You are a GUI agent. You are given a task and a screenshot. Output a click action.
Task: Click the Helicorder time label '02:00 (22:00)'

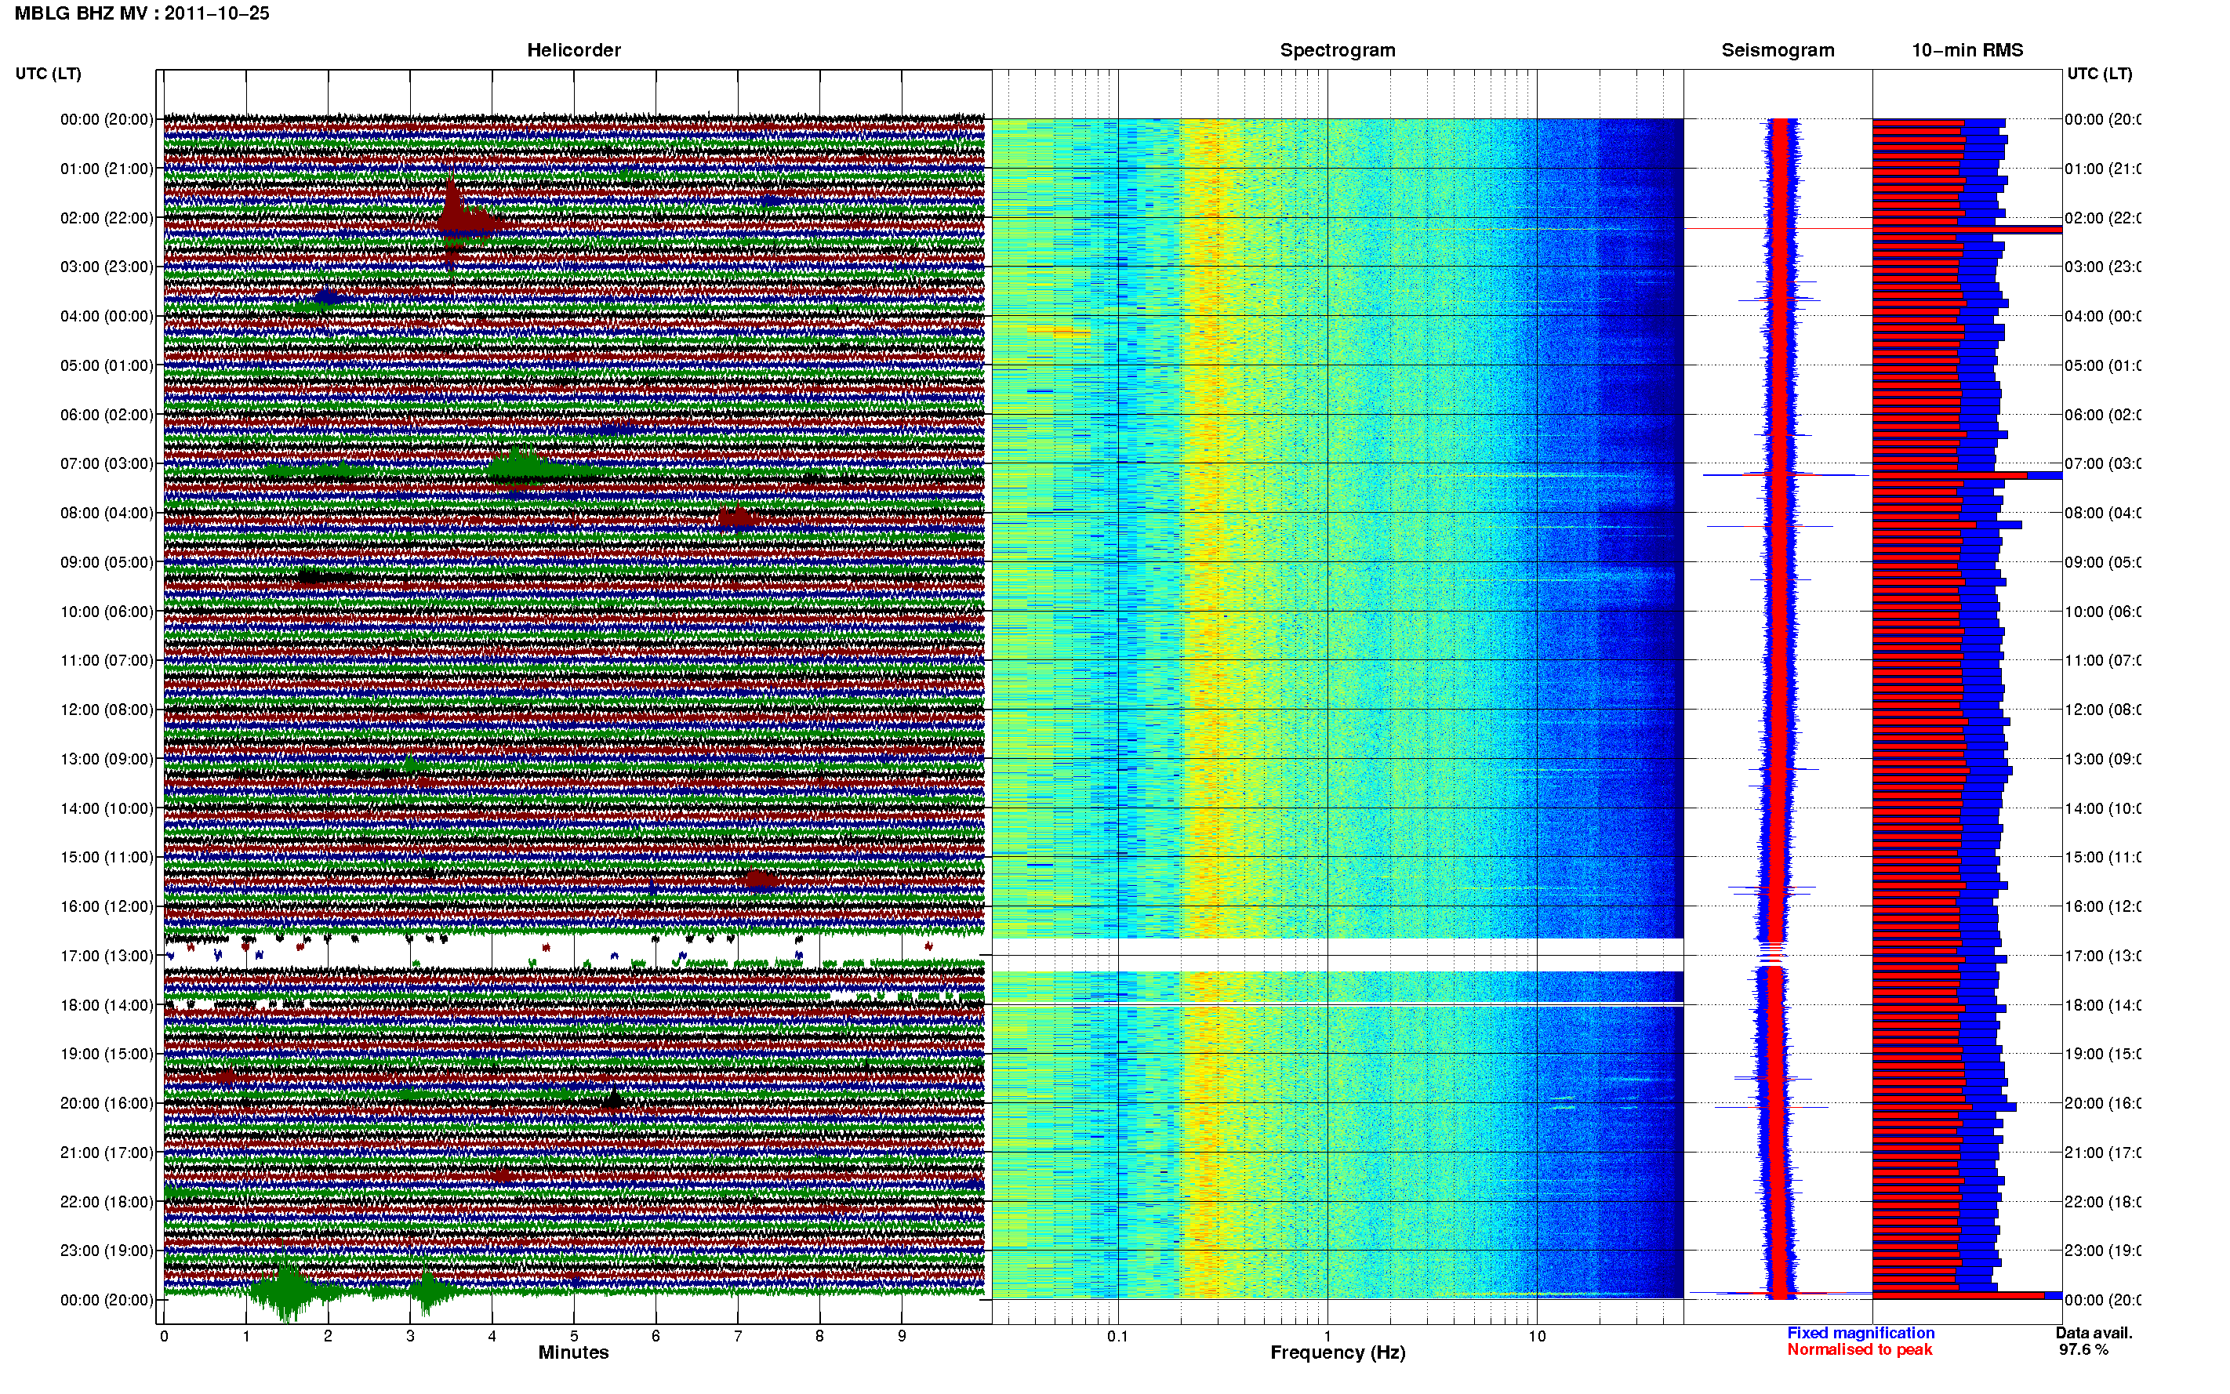pyautogui.click(x=107, y=218)
